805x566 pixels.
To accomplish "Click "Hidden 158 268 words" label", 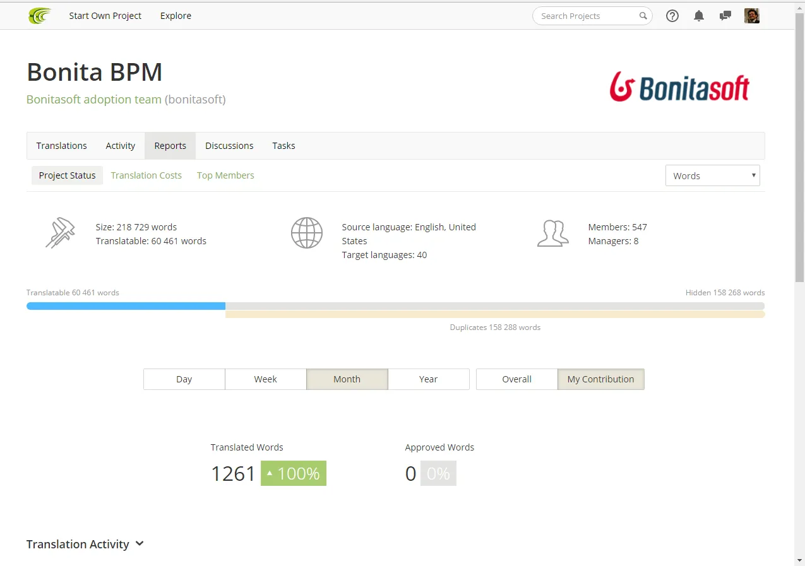I will point(725,293).
